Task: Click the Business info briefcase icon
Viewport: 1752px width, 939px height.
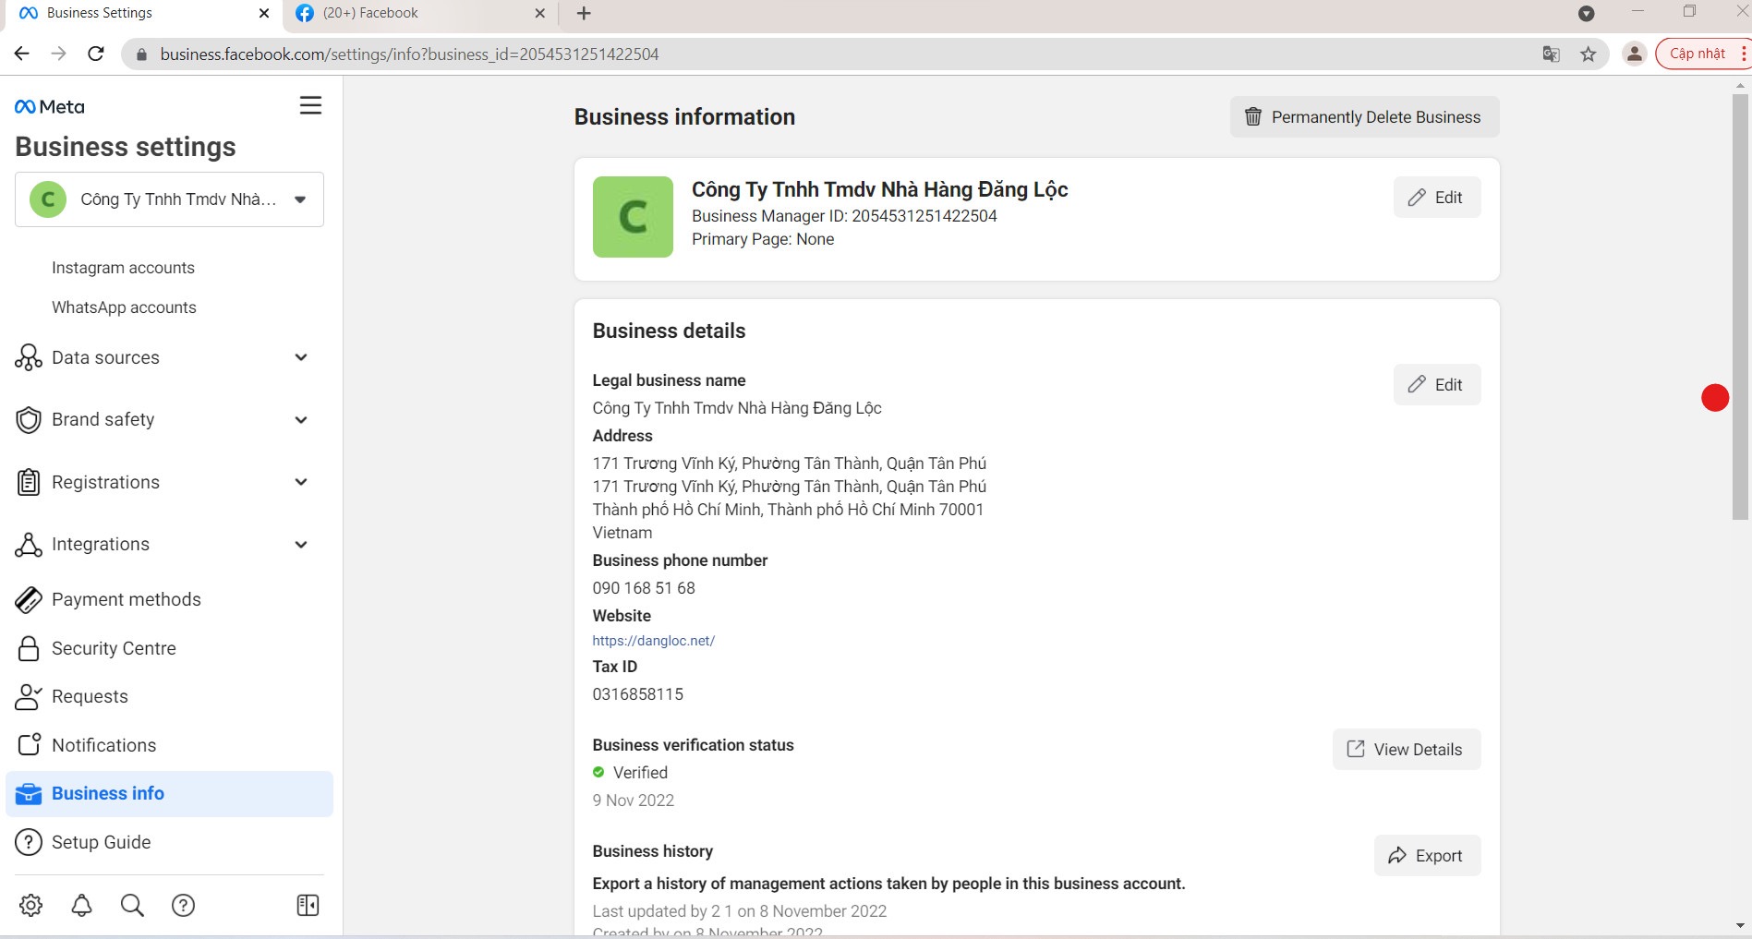Action: coord(29,794)
